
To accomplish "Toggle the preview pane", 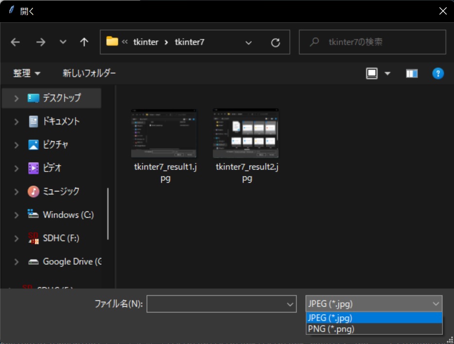I will pyautogui.click(x=411, y=73).
